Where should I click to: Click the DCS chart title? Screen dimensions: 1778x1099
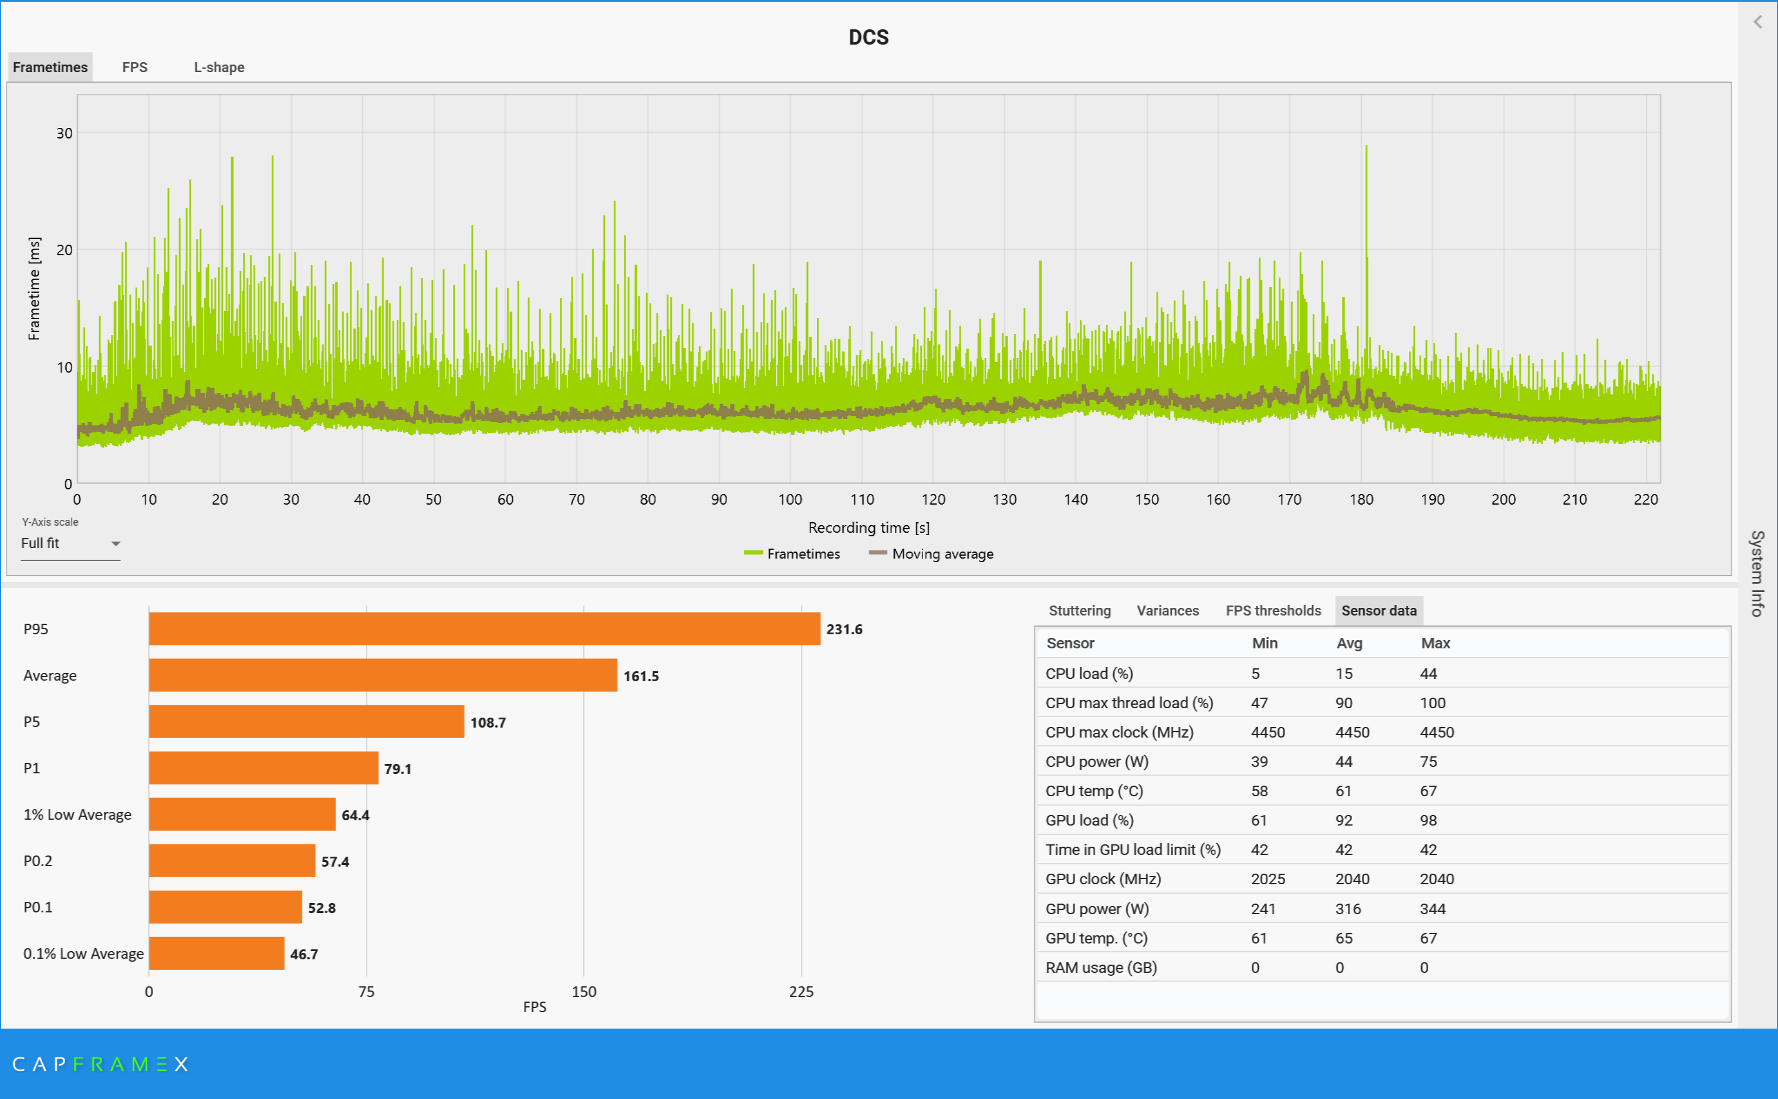[868, 37]
